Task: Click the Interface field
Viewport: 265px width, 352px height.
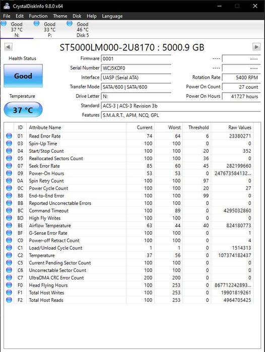Action: 136,78
